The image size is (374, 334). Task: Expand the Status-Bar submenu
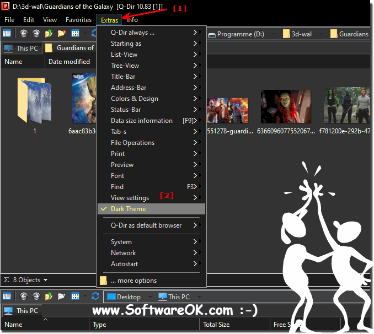(x=152, y=110)
